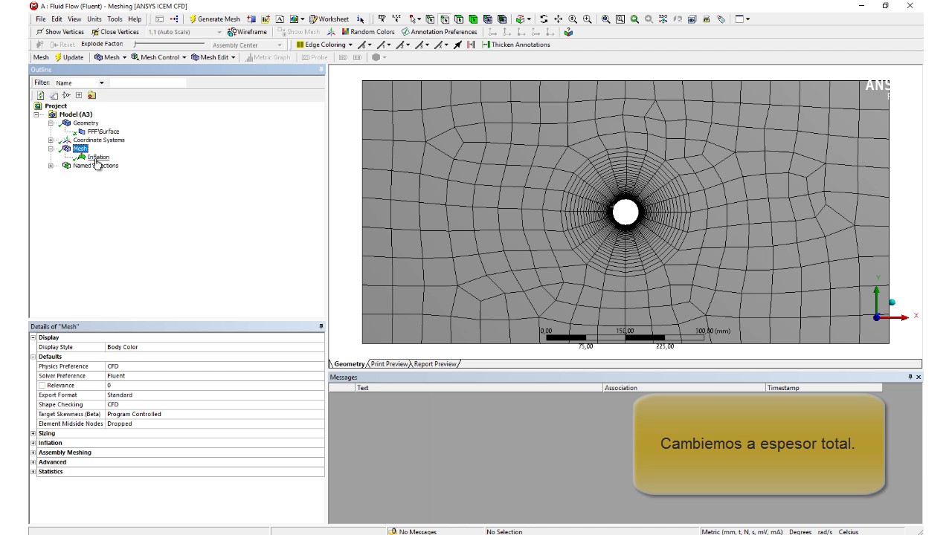
Task: Switch to the Report Preview tab
Action: tap(435, 364)
